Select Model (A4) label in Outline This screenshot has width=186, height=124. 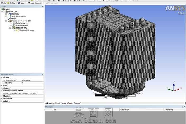(x=13, y=12)
